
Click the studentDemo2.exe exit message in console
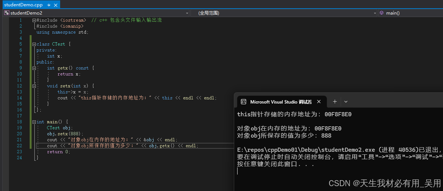340,150
